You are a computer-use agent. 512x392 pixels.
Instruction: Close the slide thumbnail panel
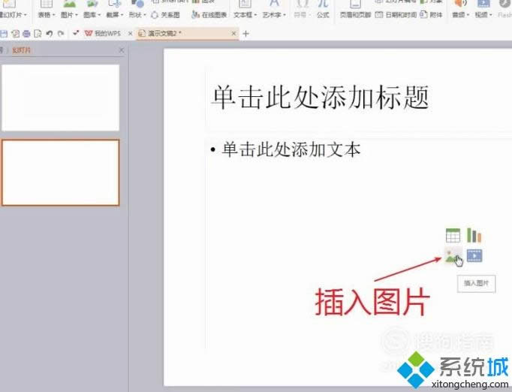(x=122, y=50)
